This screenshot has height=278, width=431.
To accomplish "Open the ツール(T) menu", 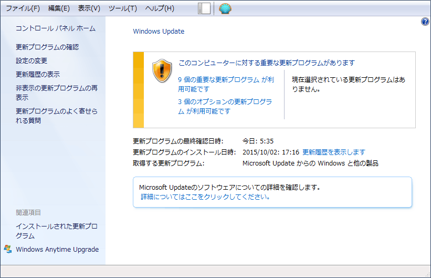I will (x=123, y=8).
